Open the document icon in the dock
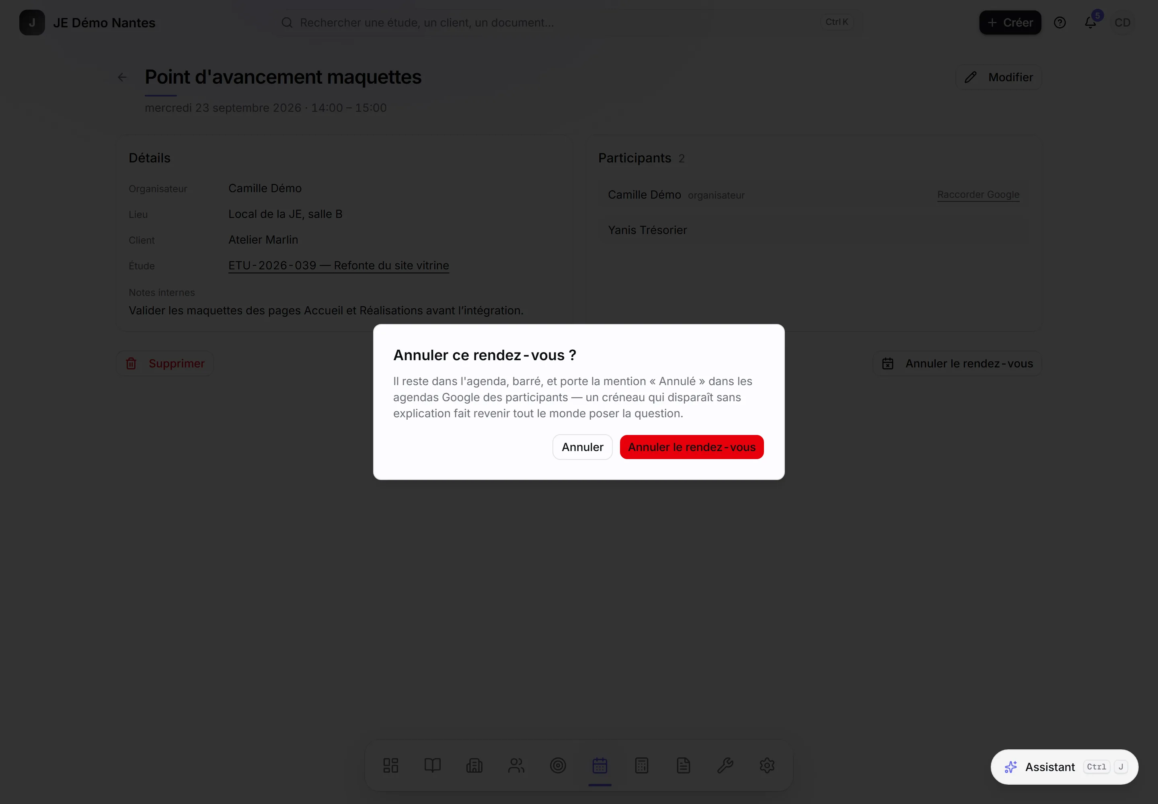The height and width of the screenshot is (804, 1158). [683, 765]
